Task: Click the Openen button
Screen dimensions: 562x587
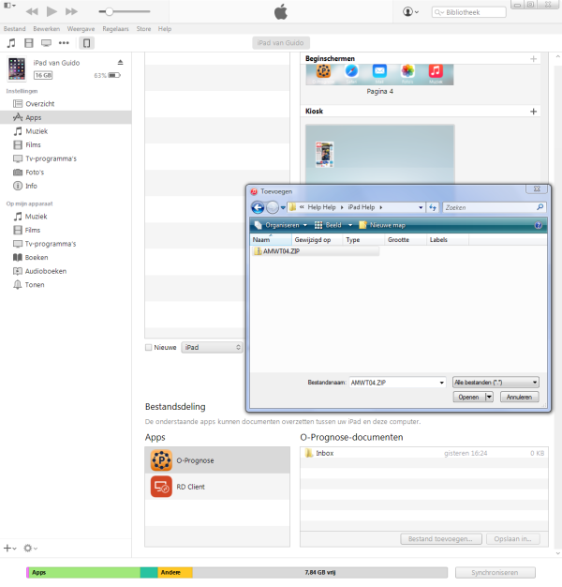Action: 469,397
